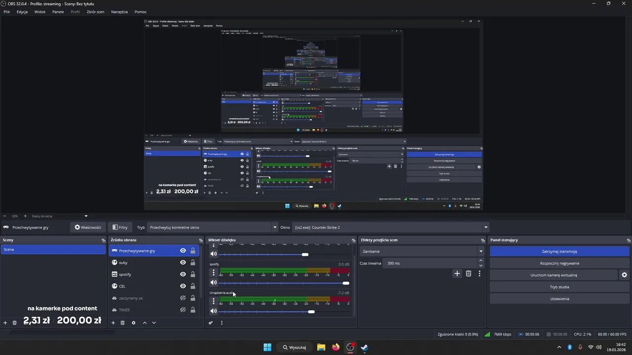Open File Explorer from the taskbar
Viewport: 632px width, 355px height.
click(321, 347)
